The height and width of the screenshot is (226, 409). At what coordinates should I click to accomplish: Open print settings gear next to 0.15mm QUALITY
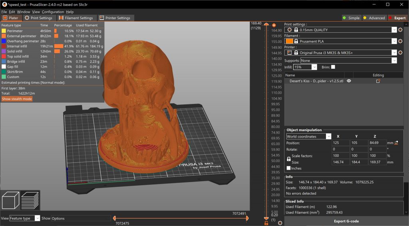[x=400, y=30]
